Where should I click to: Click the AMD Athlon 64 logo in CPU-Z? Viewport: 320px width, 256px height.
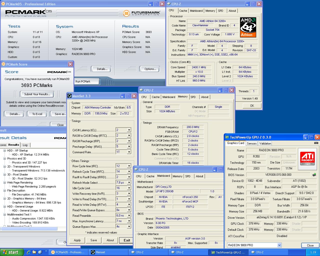[x=248, y=27]
